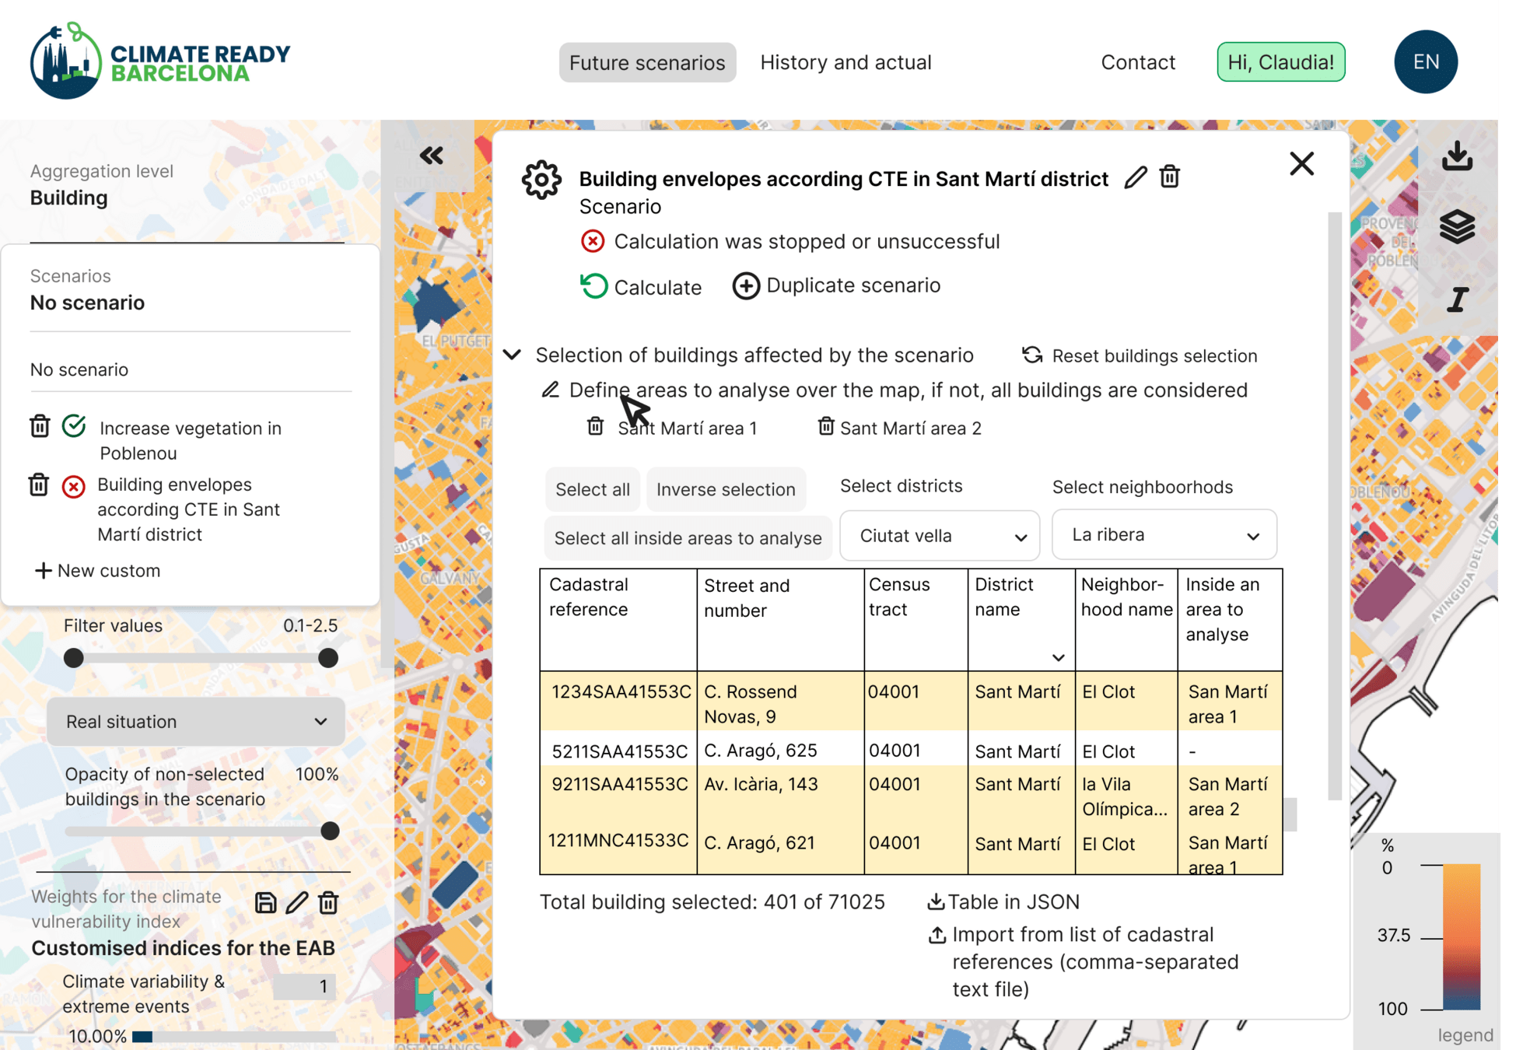The image size is (1523, 1050).
Task: Open the Contact menu item
Action: (1137, 62)
